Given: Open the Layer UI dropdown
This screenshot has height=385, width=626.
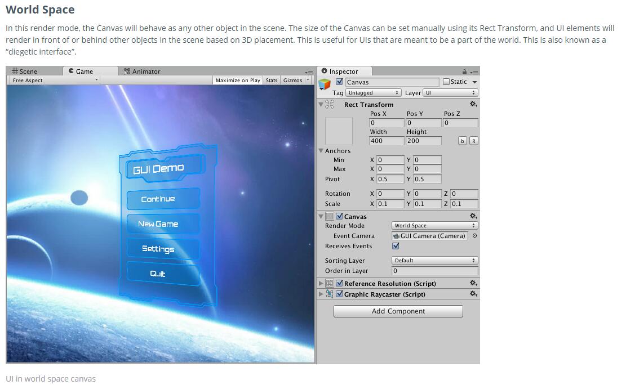Looking at the screenshot, I should (450, 92).
